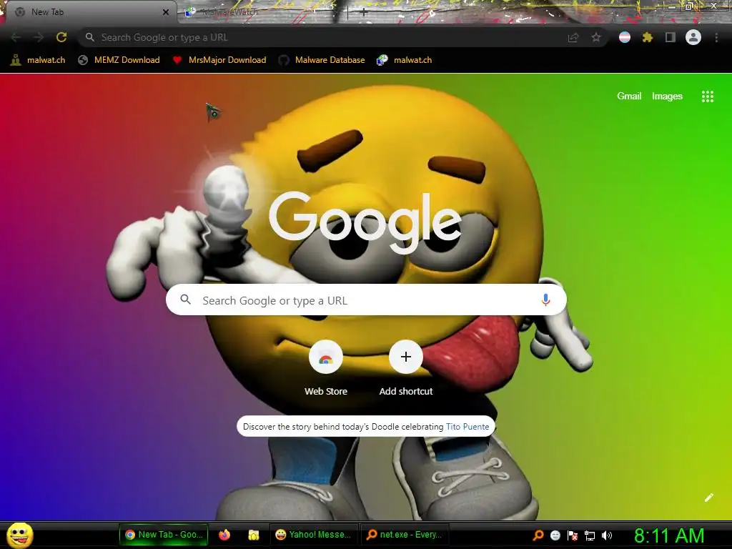Switch to net.exe - Everything taskbar window
This screenshot has height=549, width=732.
tap(405, 535)
